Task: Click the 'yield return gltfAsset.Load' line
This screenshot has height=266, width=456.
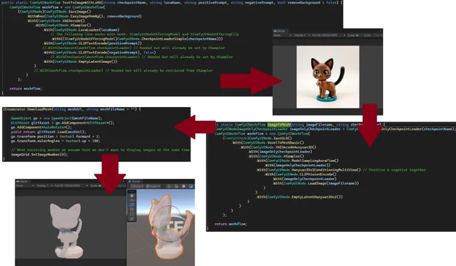Action: (x=48, y=132)
